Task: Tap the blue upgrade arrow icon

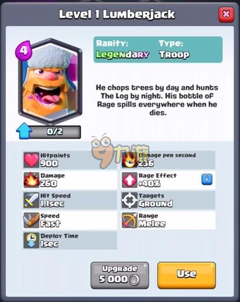Action: [24, 131]
